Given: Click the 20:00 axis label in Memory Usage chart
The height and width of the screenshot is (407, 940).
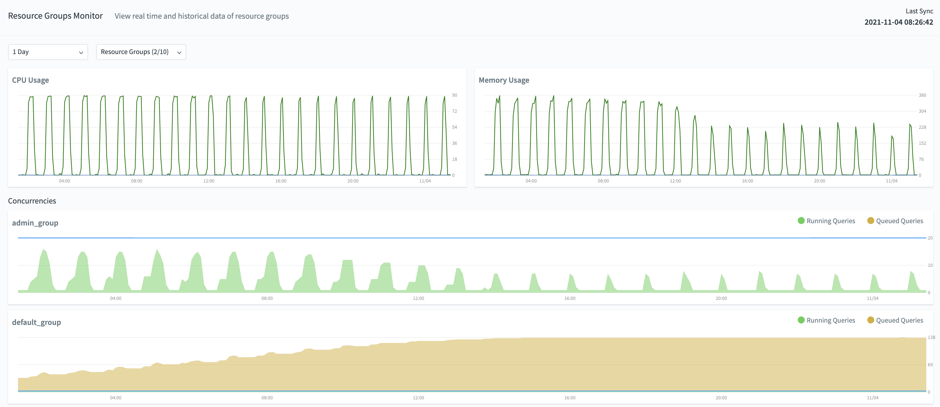Looking at the screenshot, I should pyautogui.click(x=819, y=181).
